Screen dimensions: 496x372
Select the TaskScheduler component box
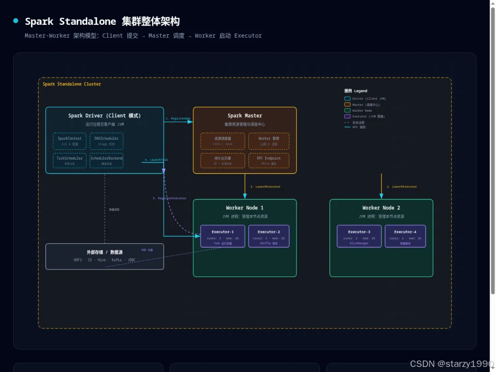[70, 161]
